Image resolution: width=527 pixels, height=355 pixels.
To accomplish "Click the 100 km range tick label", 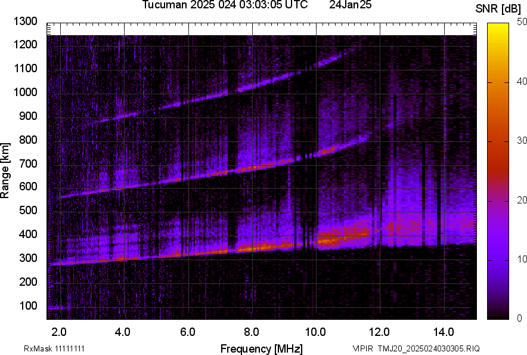I will (27, 305).
